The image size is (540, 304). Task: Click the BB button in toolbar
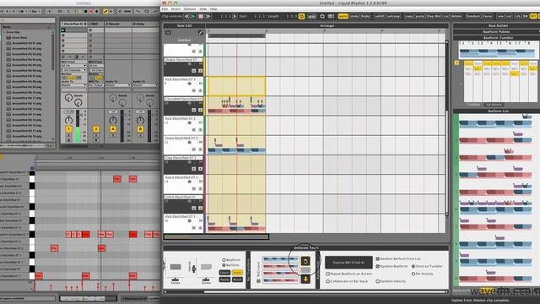coord(526,16)
